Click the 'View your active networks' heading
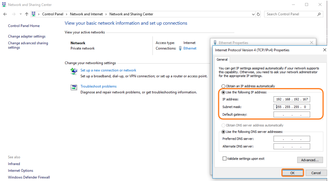 pos(85,32)
